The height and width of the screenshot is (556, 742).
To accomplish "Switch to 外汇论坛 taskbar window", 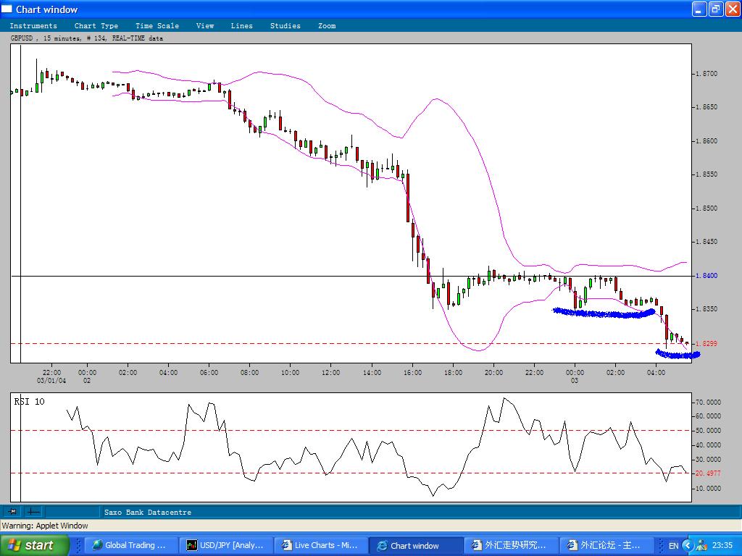I will (x=605, y=545).
